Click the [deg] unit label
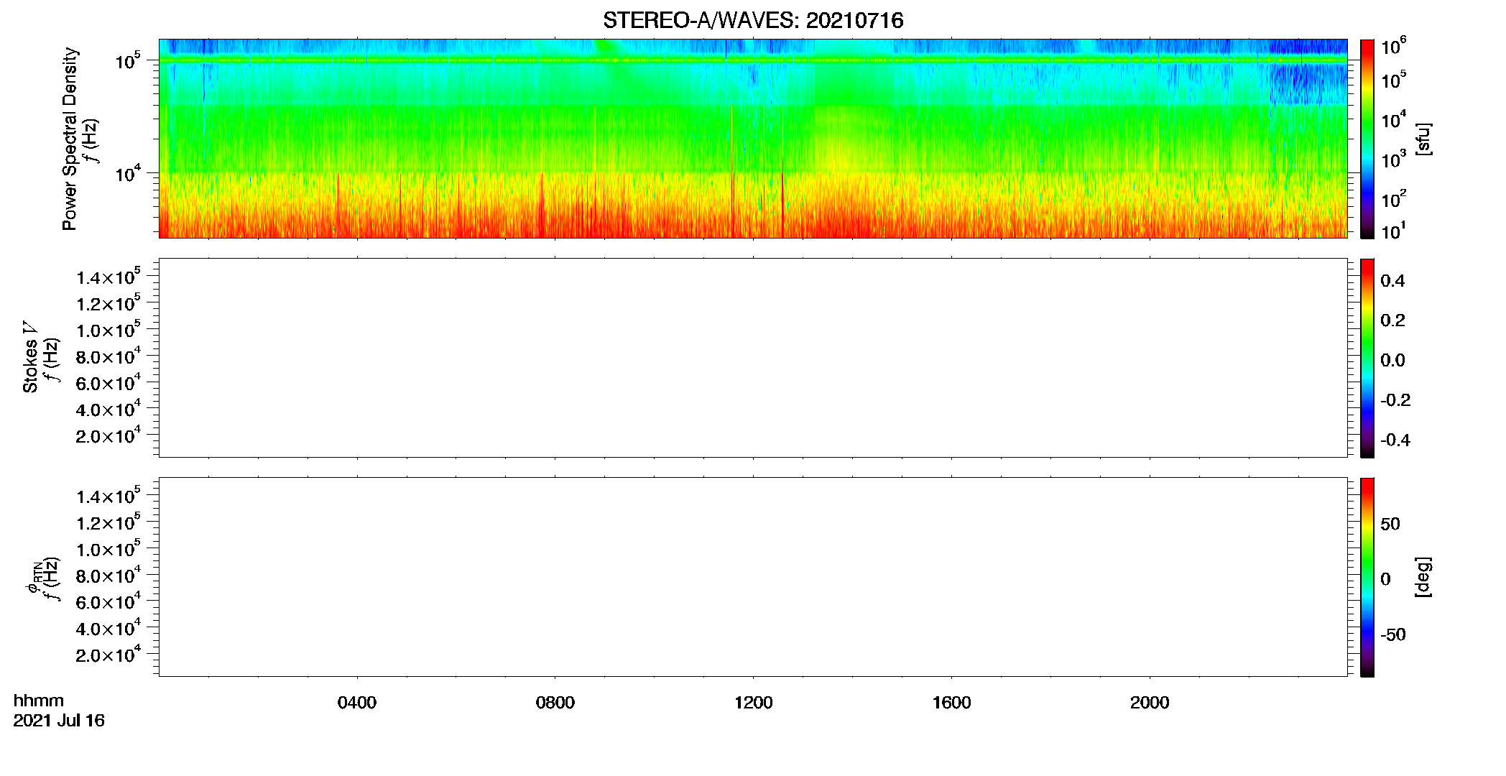Viewport: 1506px width, 776px height. pyautogui.click(x=1423, y=577)
